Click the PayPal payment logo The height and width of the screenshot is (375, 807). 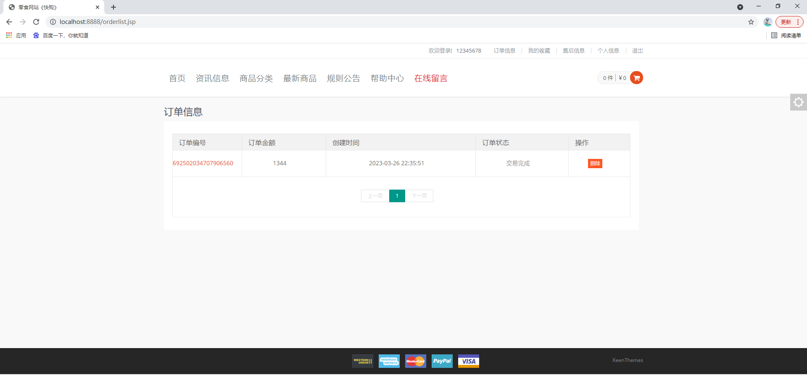point(442,361)
